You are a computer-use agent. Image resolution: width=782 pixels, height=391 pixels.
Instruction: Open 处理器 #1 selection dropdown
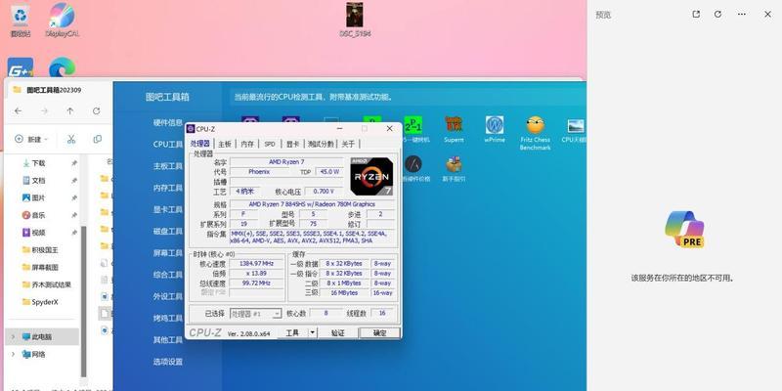pyautogui.click(x=255, y=314)
